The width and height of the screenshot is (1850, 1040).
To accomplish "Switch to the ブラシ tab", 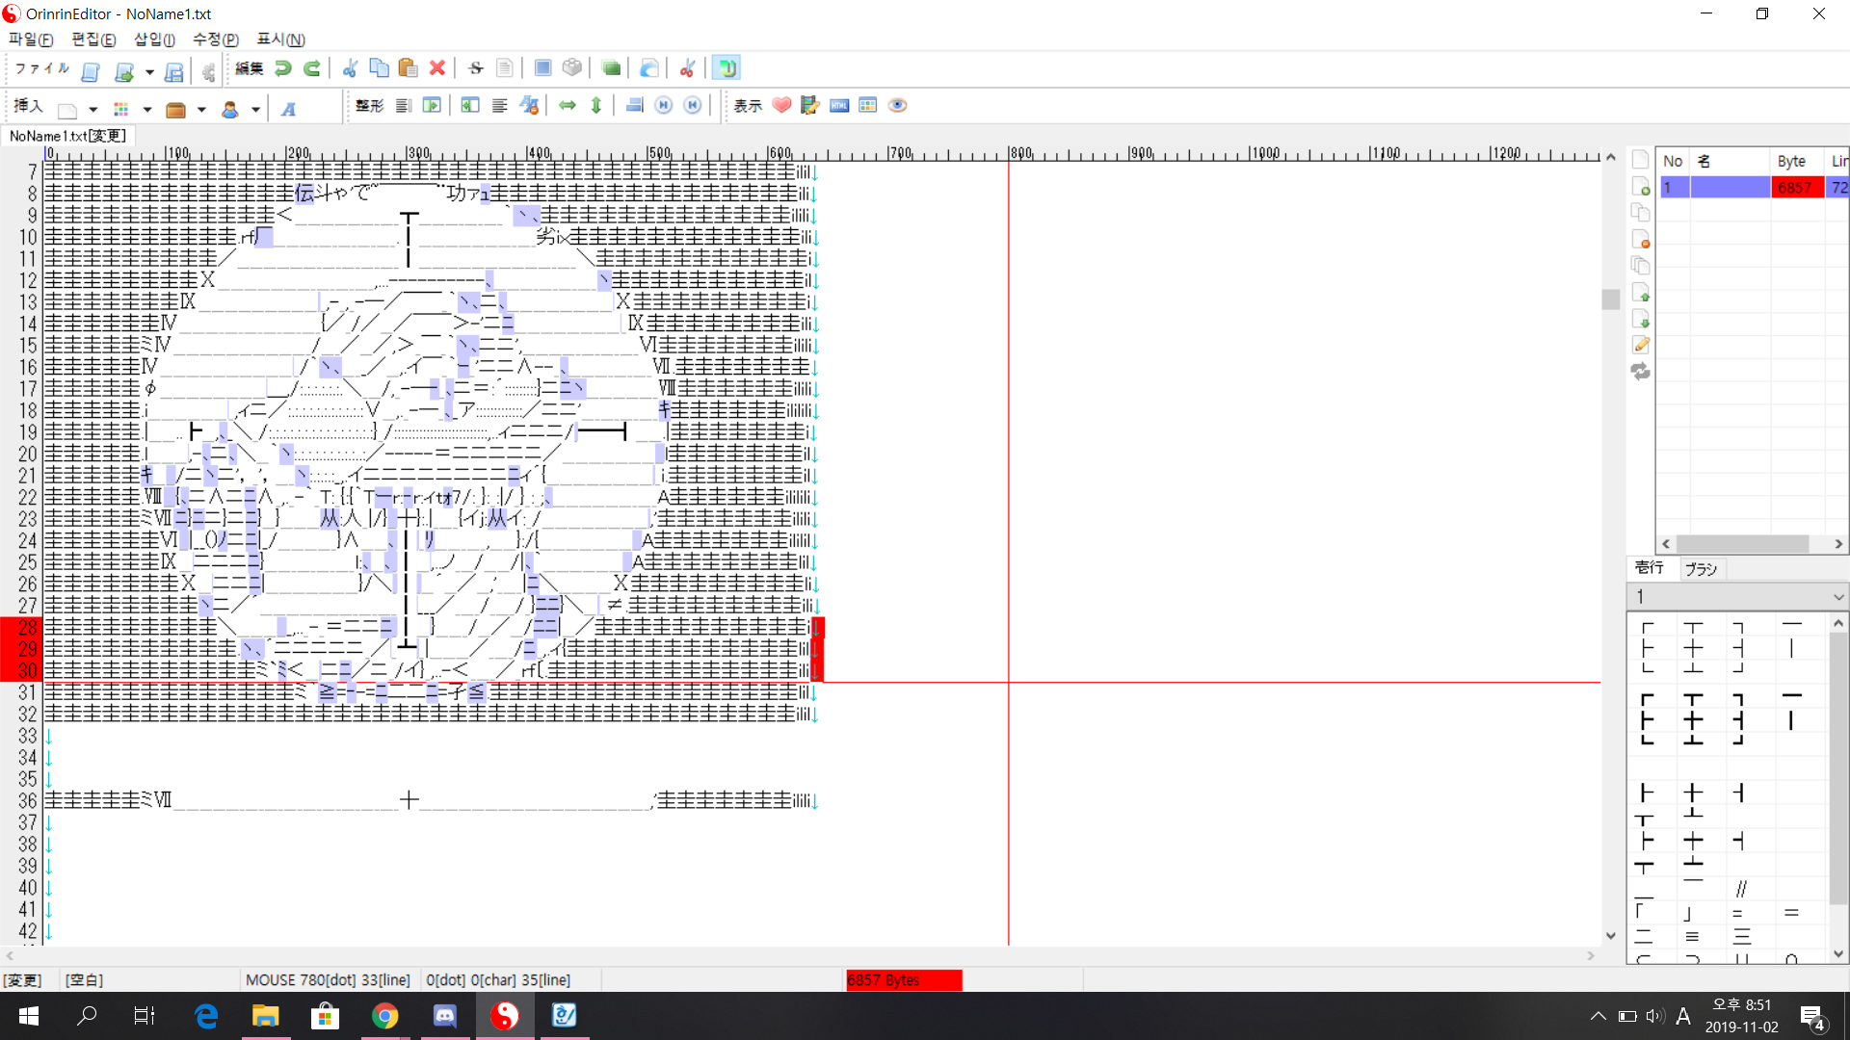I will pyautogui.click(x=1701, y=569).
